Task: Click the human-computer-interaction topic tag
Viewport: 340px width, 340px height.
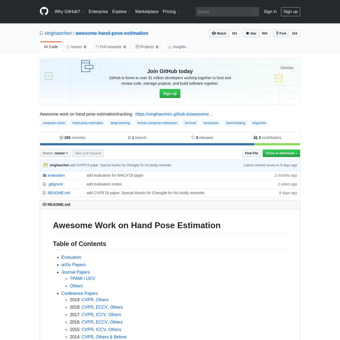Action: [157, 123]
